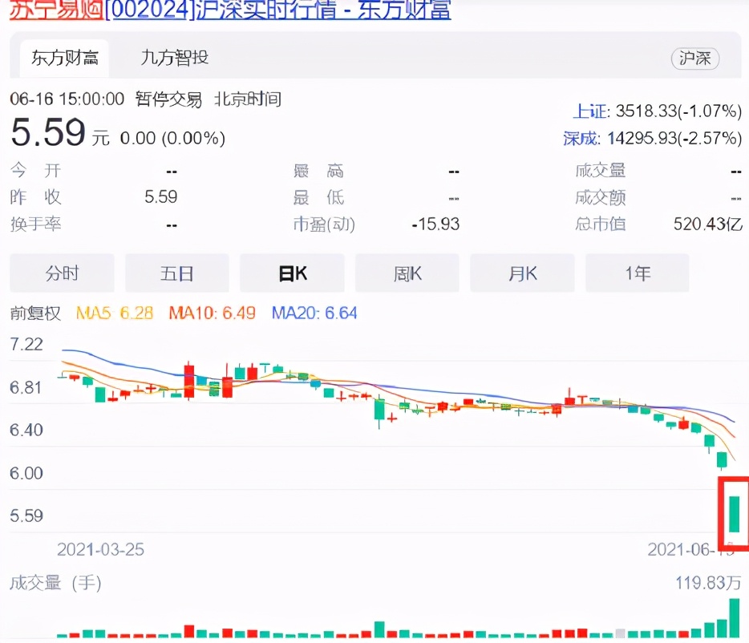Select the 1年 yearly chart view
The height and width of the screenshot is (643, 749).
[x=637, y=273]
